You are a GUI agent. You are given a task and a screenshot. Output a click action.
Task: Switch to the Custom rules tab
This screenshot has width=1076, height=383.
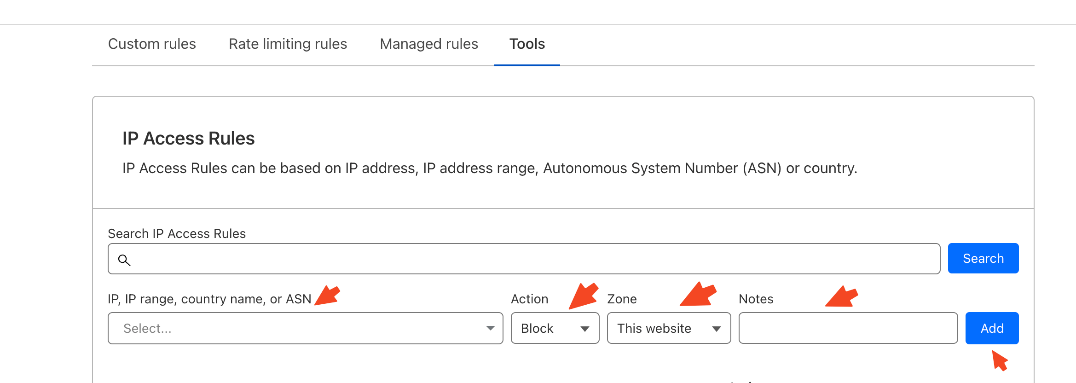(x=152, y=44)
